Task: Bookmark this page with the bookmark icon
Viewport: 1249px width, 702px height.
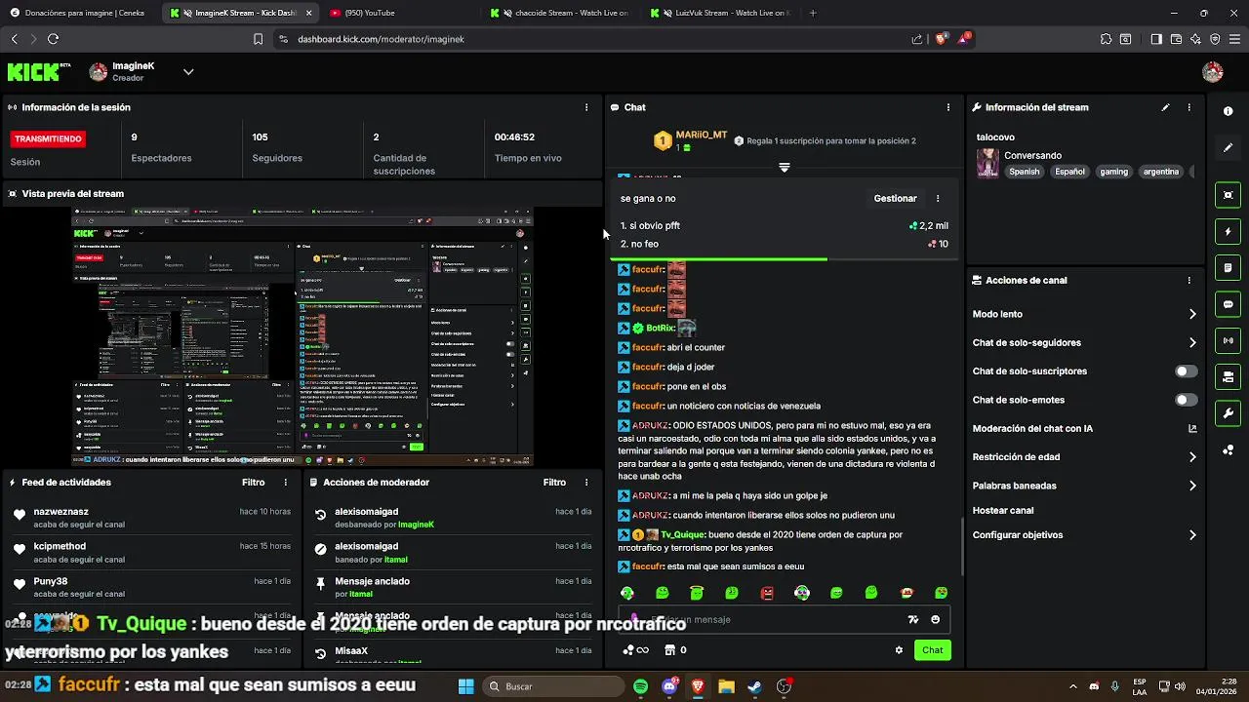Action: pyautogui.click(x=258, y=39)
